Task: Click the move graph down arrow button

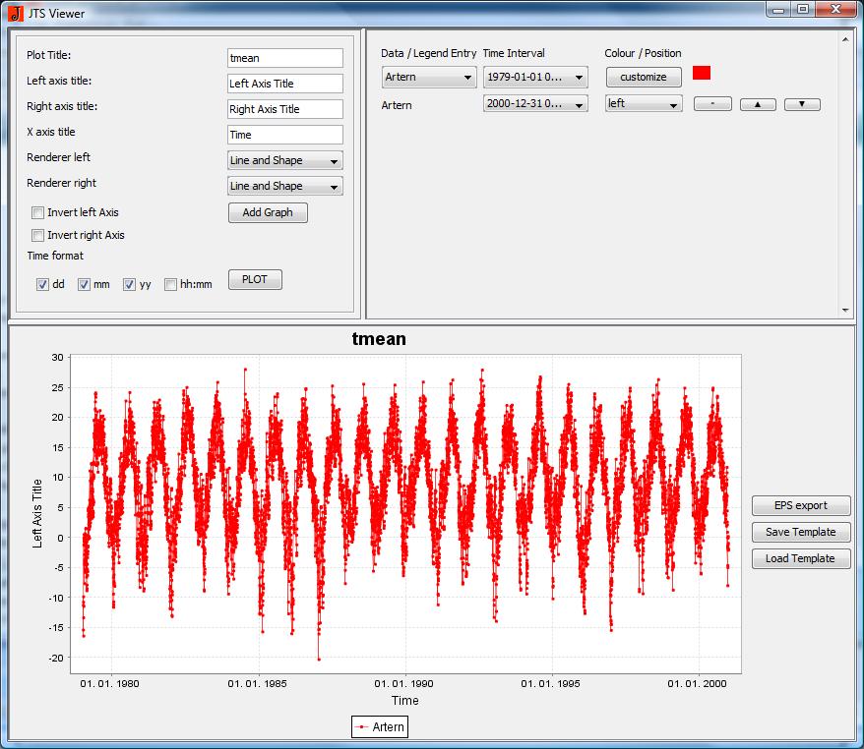Action: [x=802, y=104]
